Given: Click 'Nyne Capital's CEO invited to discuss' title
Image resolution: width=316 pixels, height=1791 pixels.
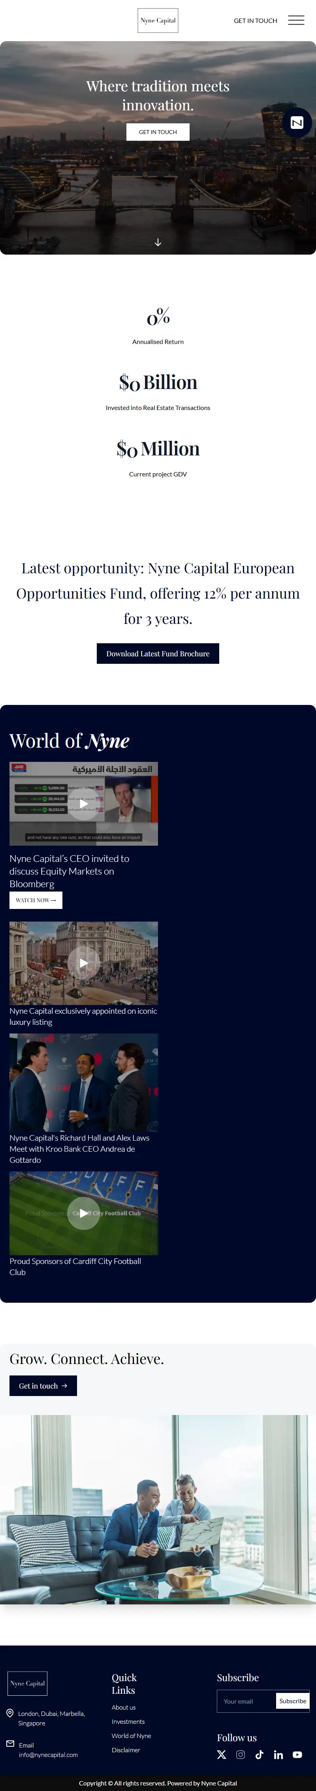Looking at the screenshot, I should [70, 871].
